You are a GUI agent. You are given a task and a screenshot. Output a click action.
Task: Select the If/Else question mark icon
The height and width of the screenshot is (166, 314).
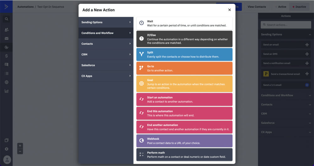[142, 39]
